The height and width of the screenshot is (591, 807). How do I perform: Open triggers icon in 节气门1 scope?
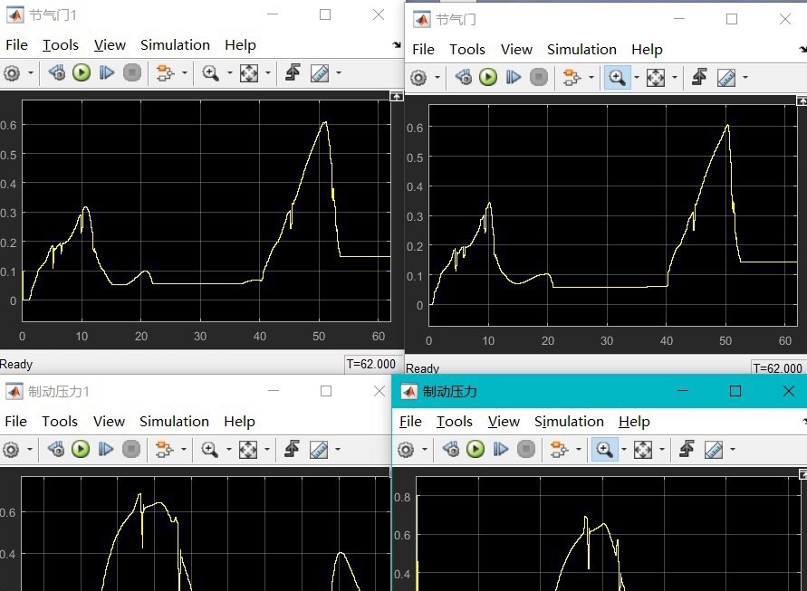coord(293,72)
